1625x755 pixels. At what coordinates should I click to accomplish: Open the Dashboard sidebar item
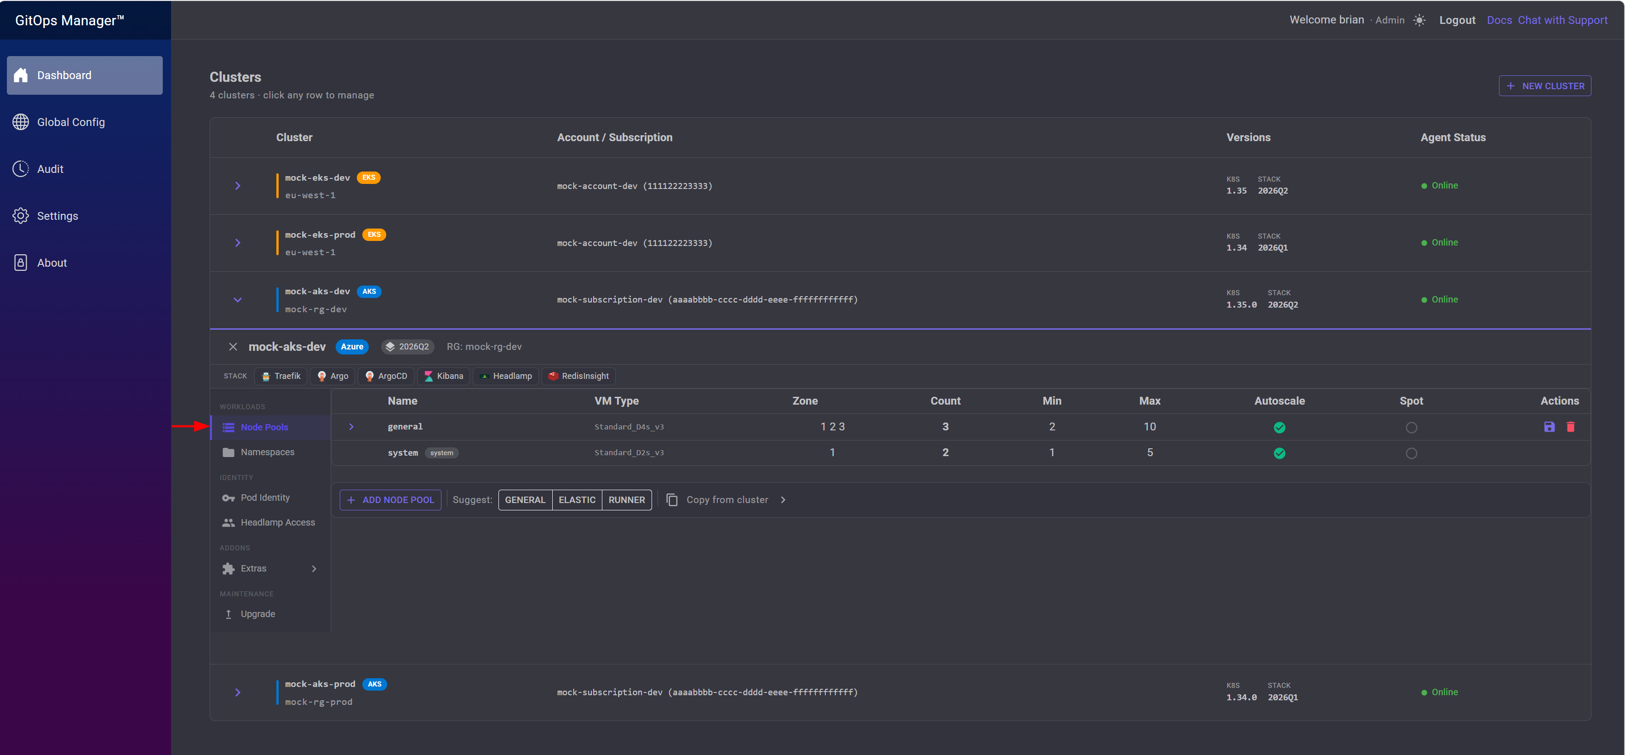pyautogui.click(x=85, y=75)
